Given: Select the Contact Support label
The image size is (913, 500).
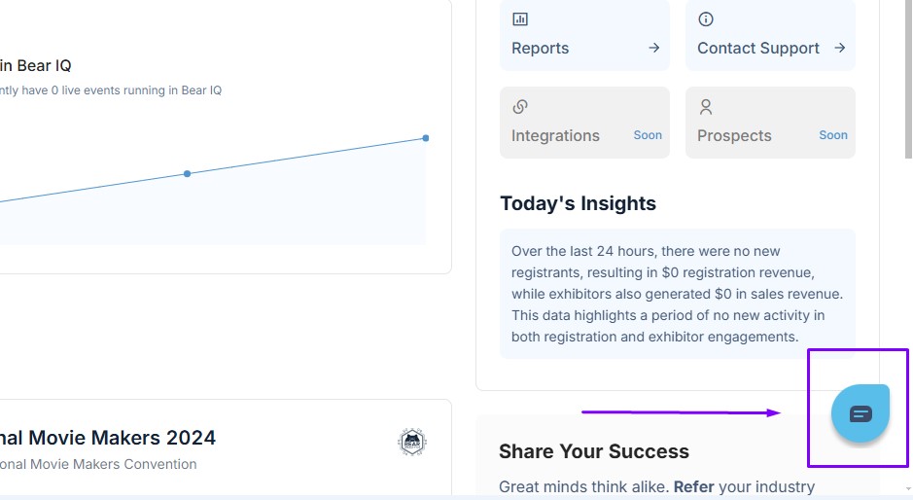Looking at the screenshot, I should point(758,48).
